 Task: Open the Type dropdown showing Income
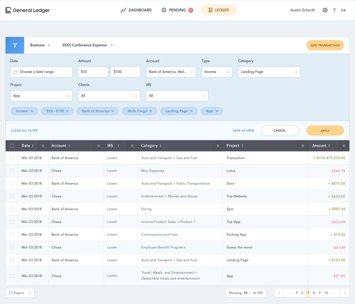click(217, 71)
